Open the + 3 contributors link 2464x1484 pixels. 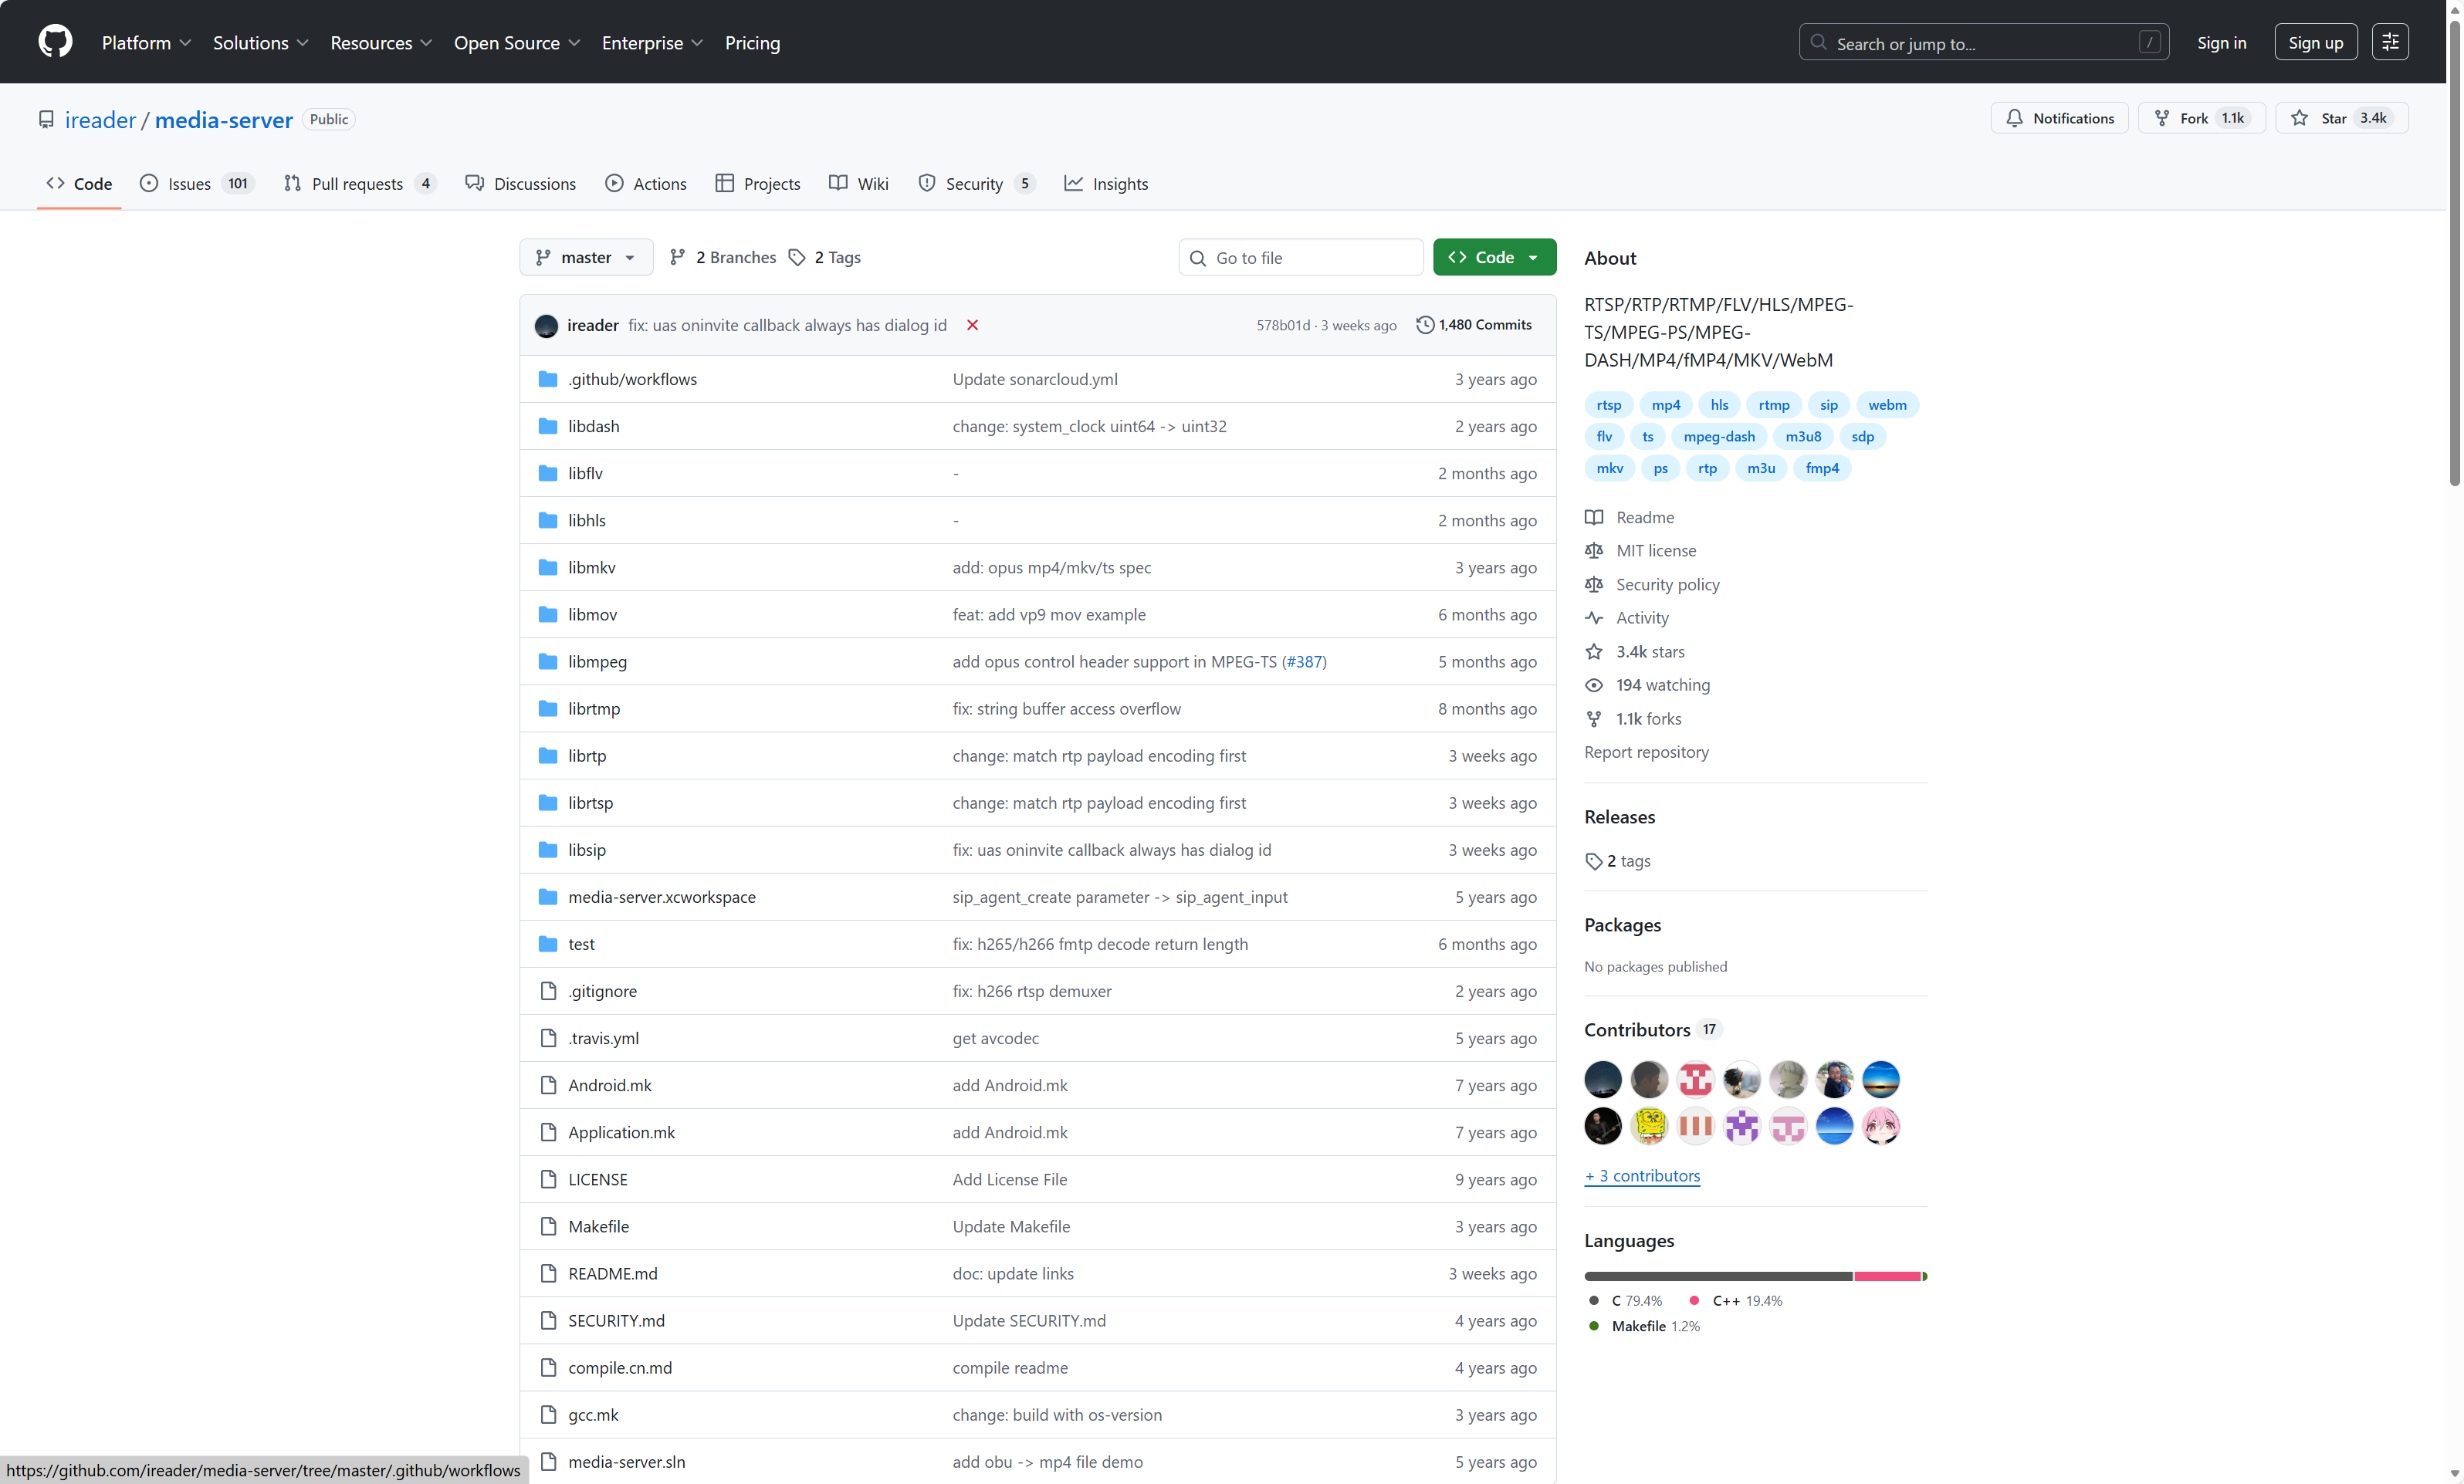1642,1176
